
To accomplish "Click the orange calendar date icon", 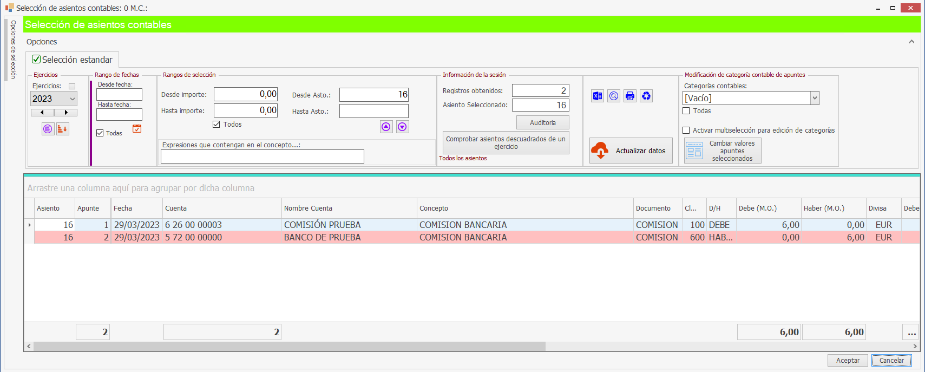I will point(137,129).
